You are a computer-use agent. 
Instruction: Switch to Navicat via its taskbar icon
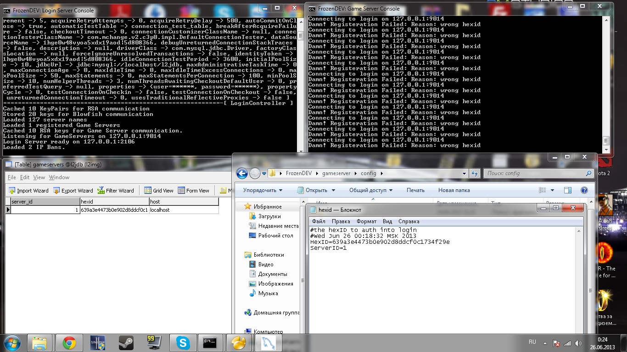(239, 343)
